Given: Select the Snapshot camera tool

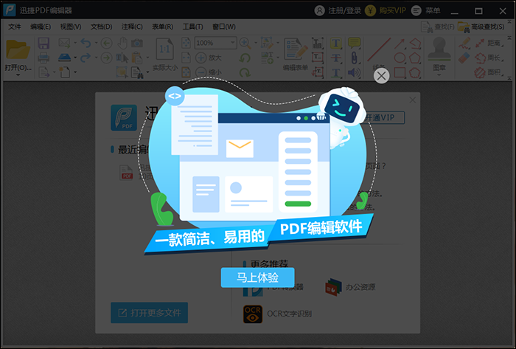Looking at the screenshot, I should (x=137, y=43).
